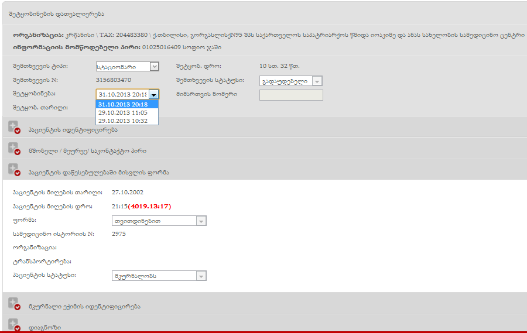
Task: Open the შემთხვევის სტატუსი dropdown showing გადაუდებელი
Action: point(290,81)
